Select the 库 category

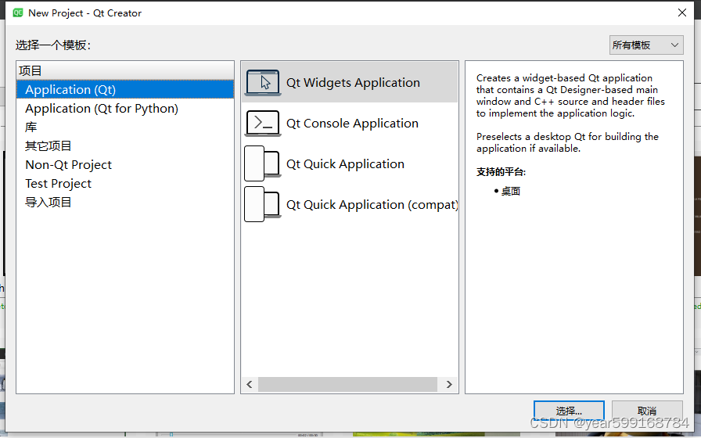click(125, 127)
